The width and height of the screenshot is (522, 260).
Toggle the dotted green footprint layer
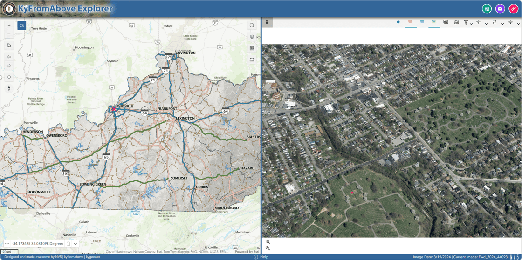point(434,21)
